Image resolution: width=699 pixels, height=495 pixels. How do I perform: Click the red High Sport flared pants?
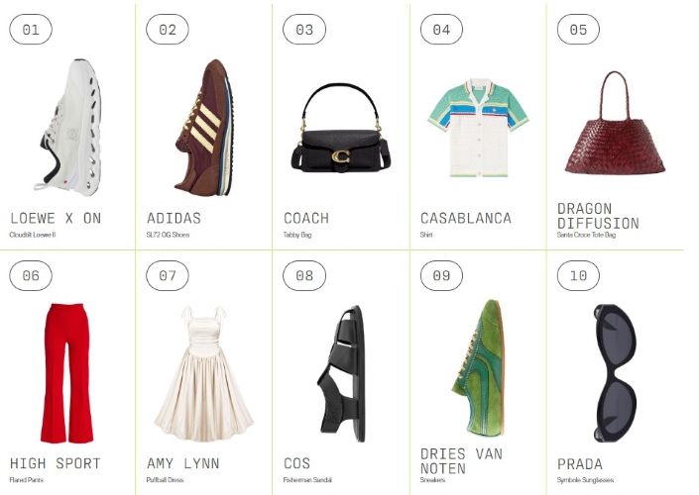66,373
